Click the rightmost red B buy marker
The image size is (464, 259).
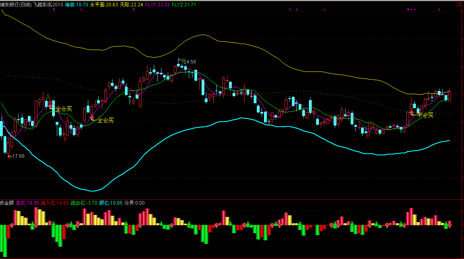click(367, 136)
